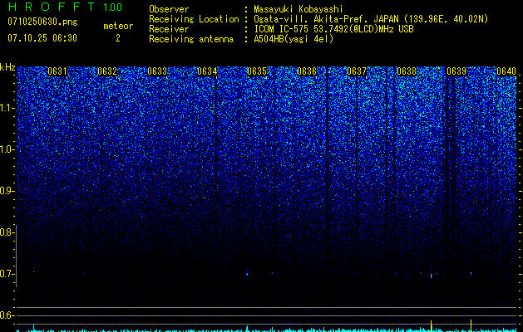The height and width of the screenshot is (332, 523).
Task: Click the Receiving antenna label
Action: point(191,39)
